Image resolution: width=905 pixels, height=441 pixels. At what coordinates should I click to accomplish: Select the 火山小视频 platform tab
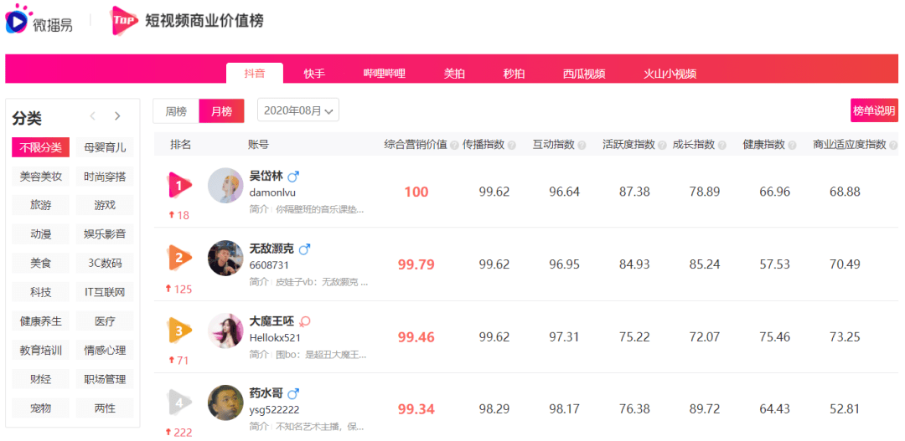(x=670, y=74)
